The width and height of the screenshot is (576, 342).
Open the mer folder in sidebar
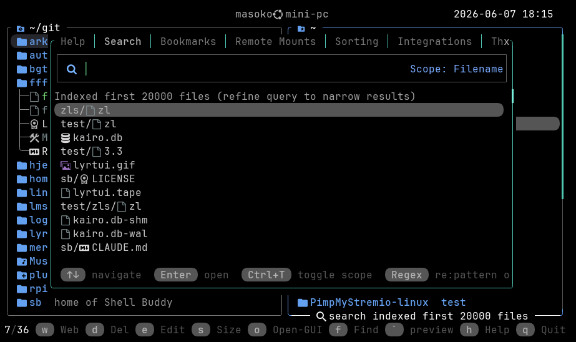32,248
